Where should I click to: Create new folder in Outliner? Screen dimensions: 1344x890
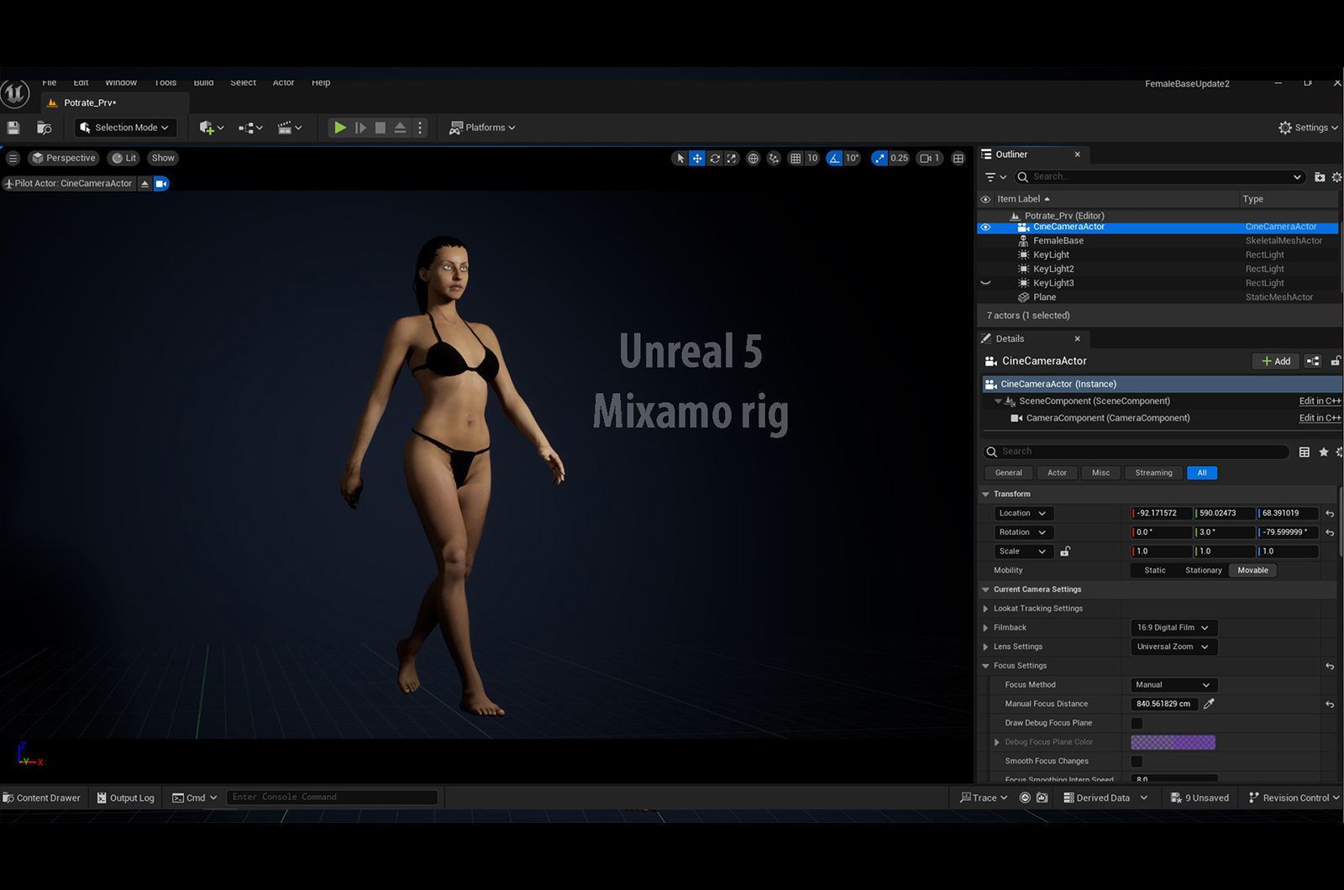point(1320,176)
